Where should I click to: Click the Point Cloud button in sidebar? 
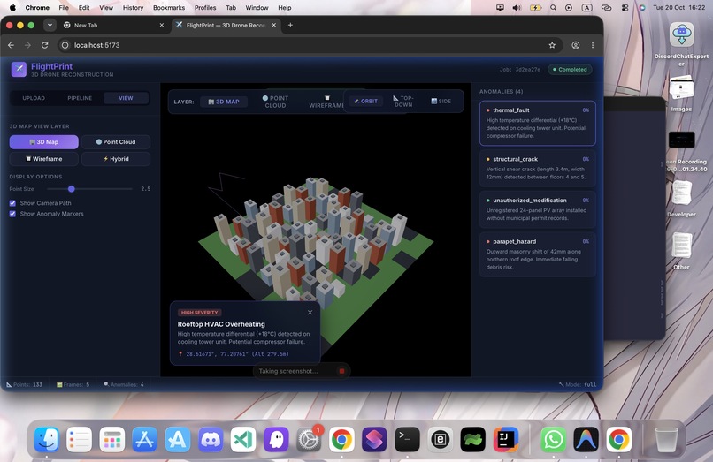pyautogui.click(x=116, y=142)
